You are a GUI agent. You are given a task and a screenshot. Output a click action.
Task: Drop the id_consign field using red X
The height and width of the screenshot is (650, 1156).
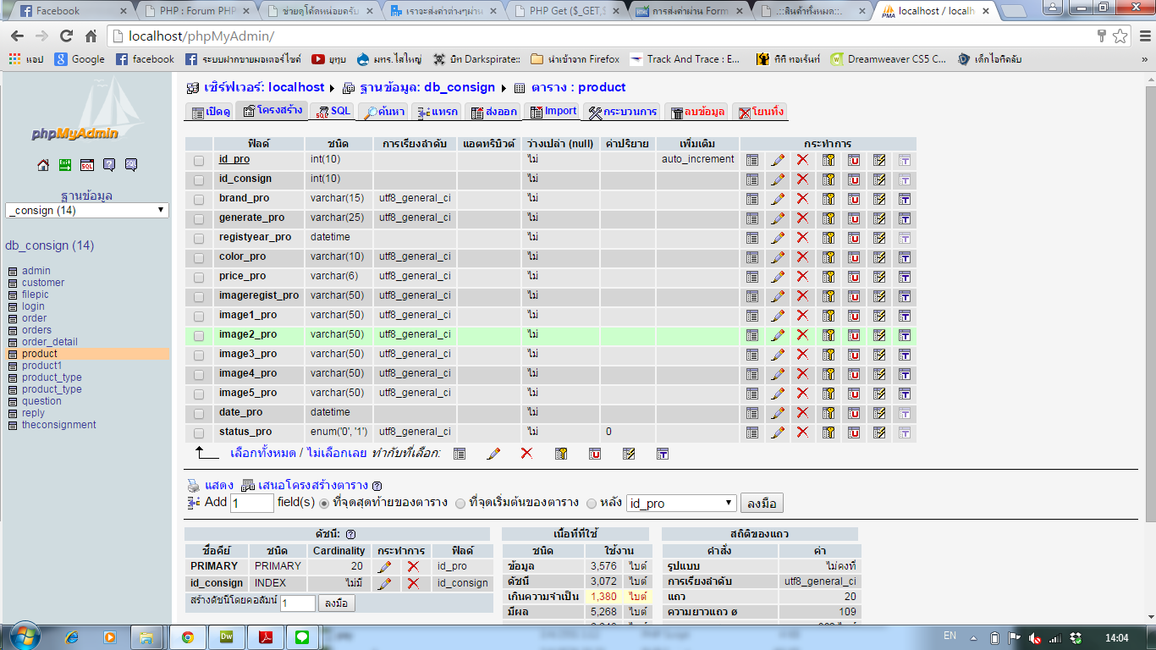click(x=802, y=179)
